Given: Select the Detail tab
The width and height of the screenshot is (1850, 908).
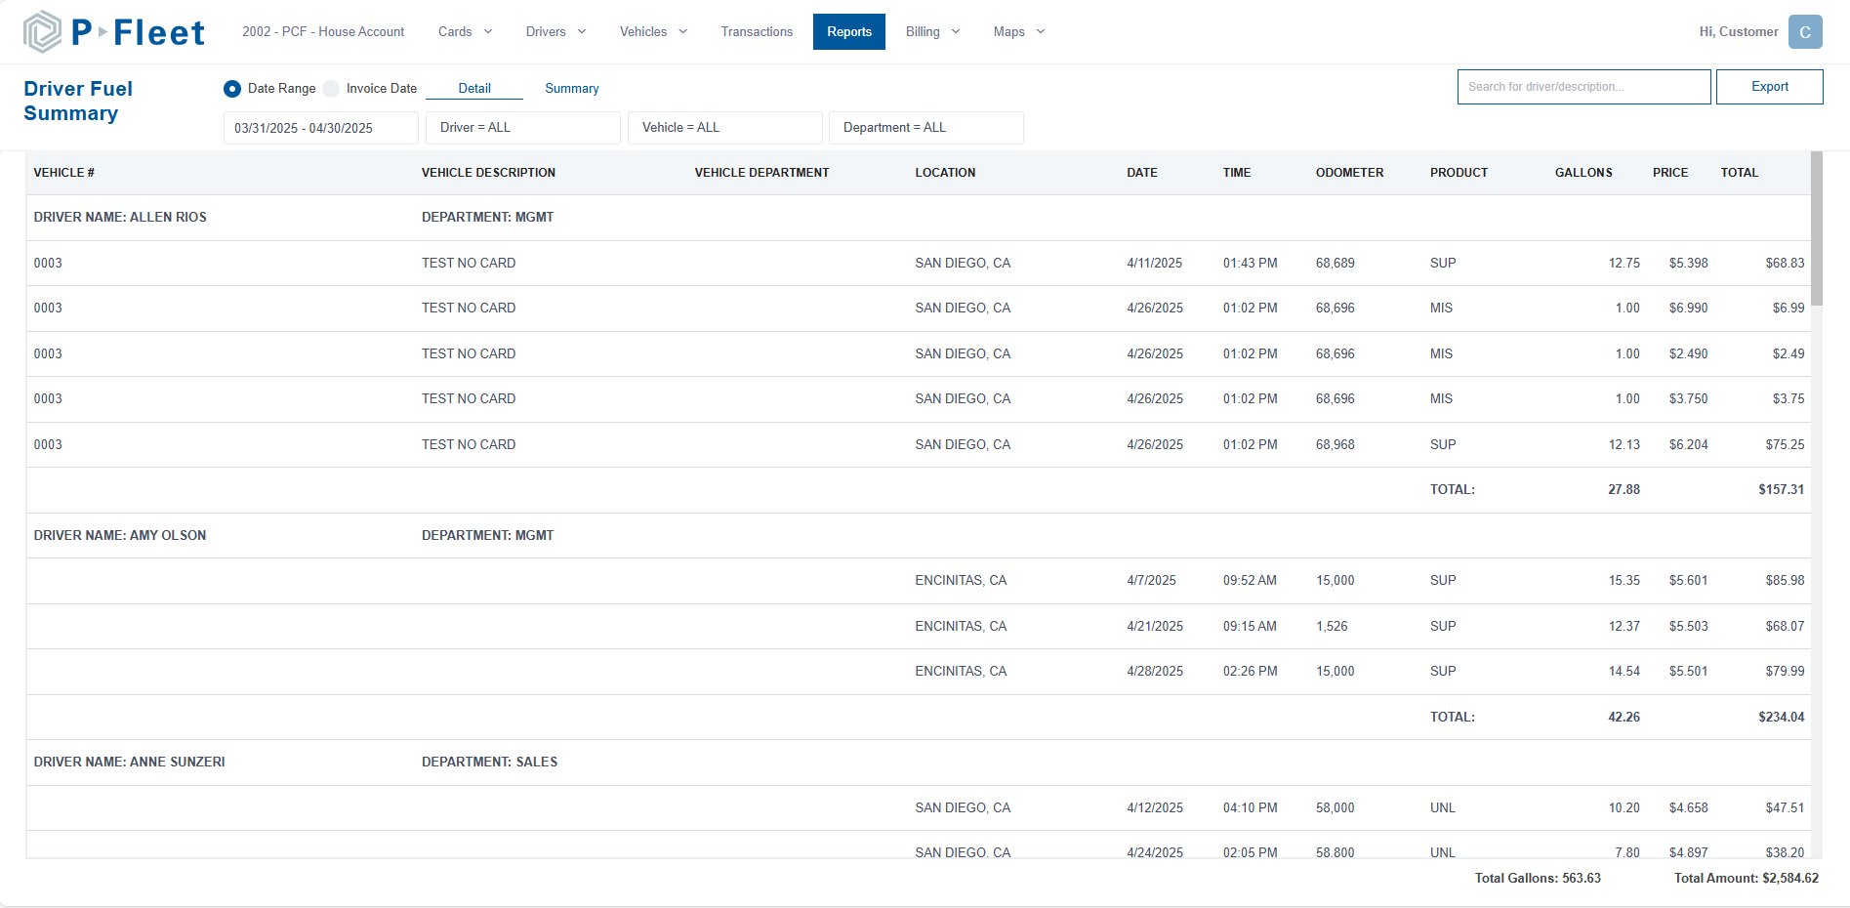Looking at the screenshot, I should pos(474,88).
